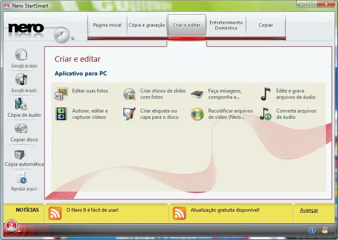Click the 'Copiar disco' sidebar label
Image resolution: width=338 pixels, height=240 pixels.
[24, 140]
